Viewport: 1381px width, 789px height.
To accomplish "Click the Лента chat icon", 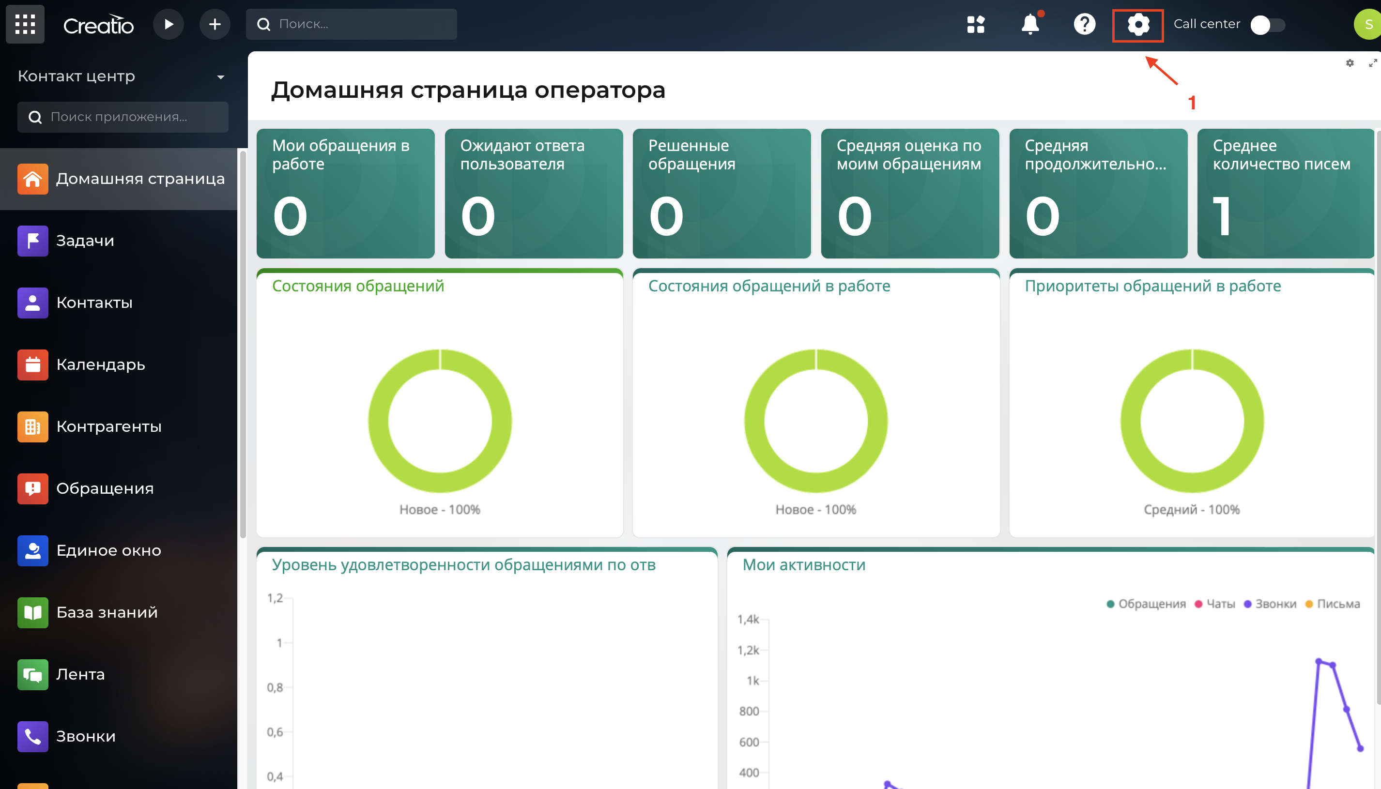I will pos(32,675).
